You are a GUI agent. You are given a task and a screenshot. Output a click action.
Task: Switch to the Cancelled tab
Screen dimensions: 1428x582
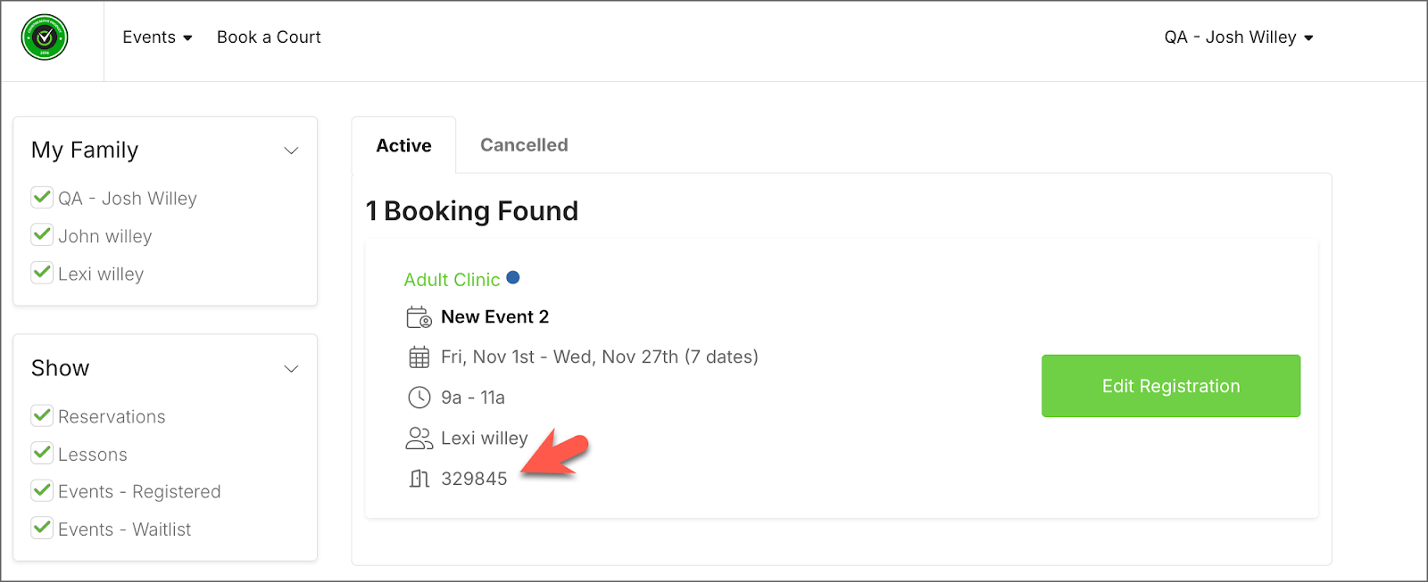point(524,145)
